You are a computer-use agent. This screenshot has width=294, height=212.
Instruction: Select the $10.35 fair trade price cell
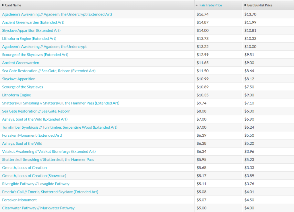(x=218, y=95)
